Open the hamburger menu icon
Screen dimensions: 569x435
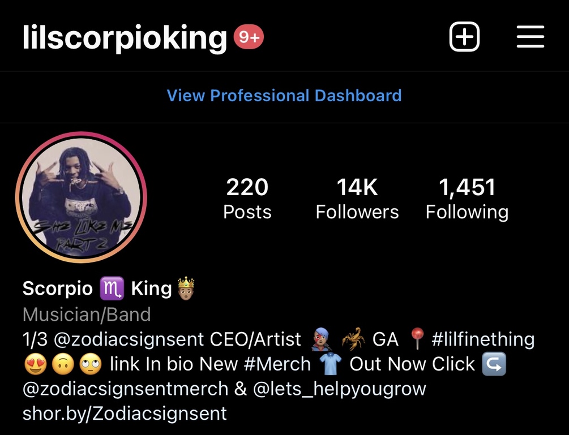[x=530, y=37]
